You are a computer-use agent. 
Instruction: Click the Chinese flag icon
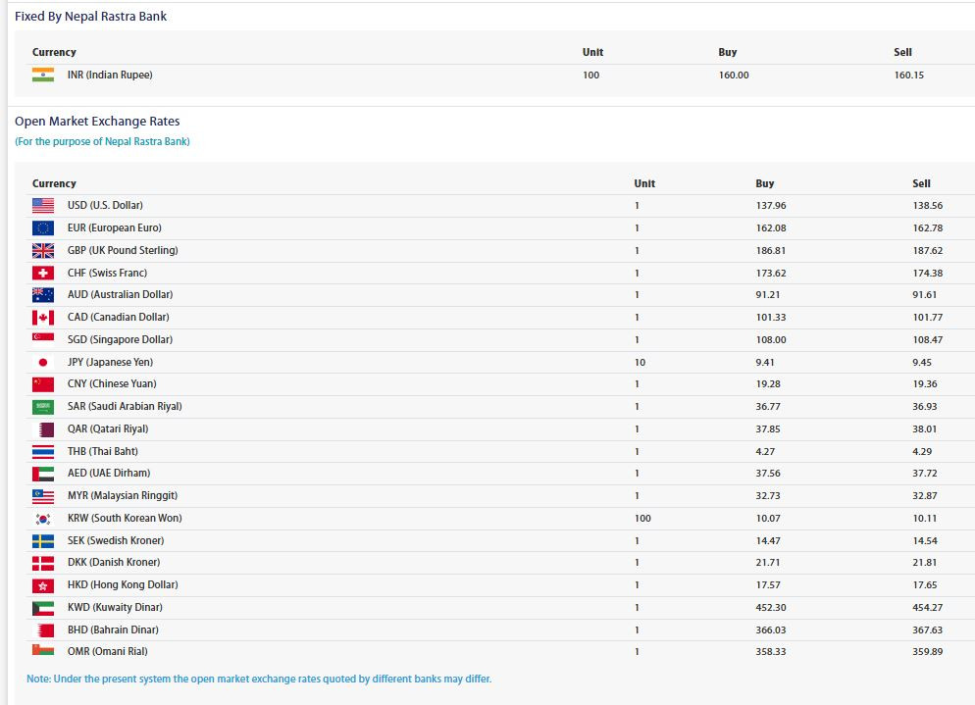(43, 384)
